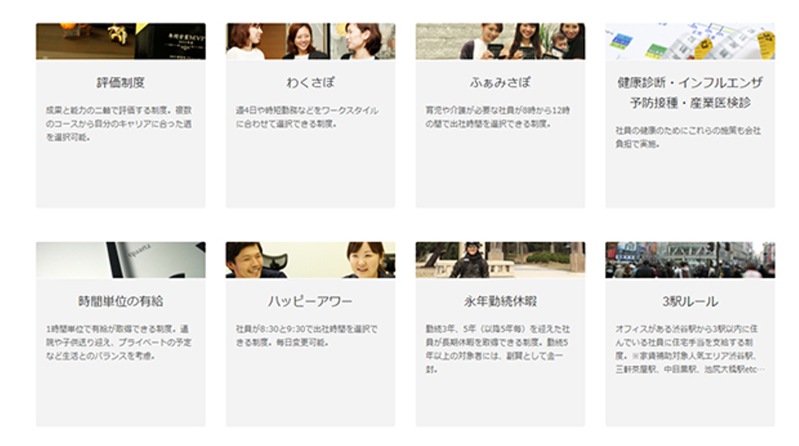Click the ふぁみさぽ card photo
The width and height of the screenshot is (799, 446).
point(500,41)
